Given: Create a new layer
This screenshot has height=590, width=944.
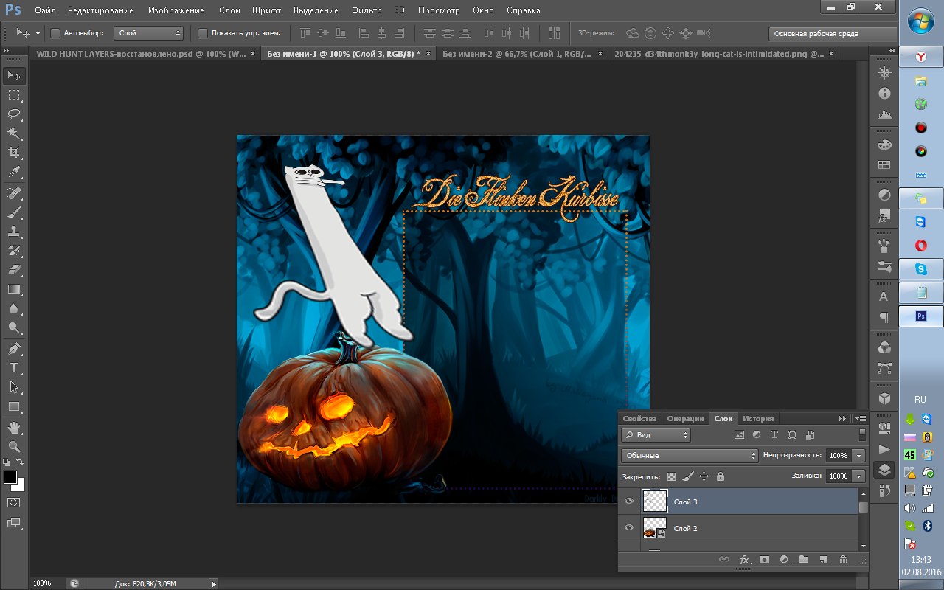Looking at the screenshot, I should point(823,560).
